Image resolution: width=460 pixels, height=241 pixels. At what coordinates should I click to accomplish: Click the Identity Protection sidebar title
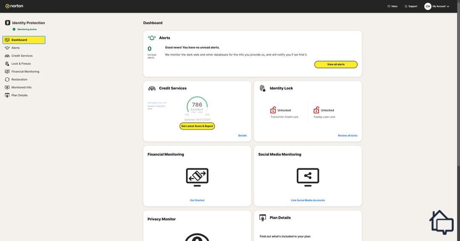point(29,23)
